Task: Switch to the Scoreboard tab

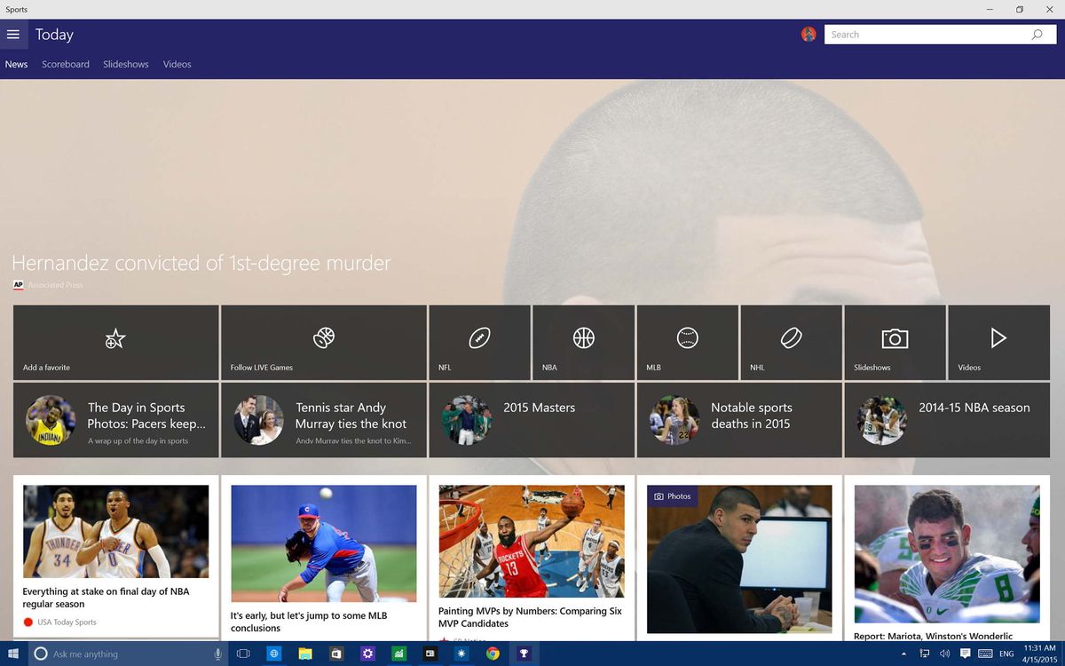Action: [65, 64]
